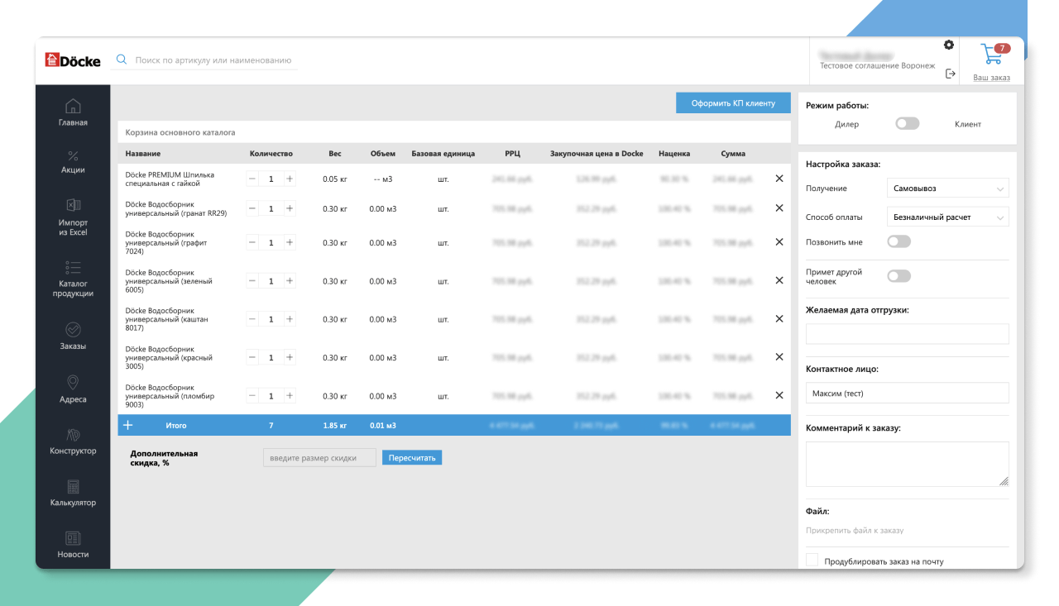Image resolution: width=1059 pixels, height=606 pixels.
Task: Remove Водосборник зеленый 6005 item
Action: click(779, 280)
